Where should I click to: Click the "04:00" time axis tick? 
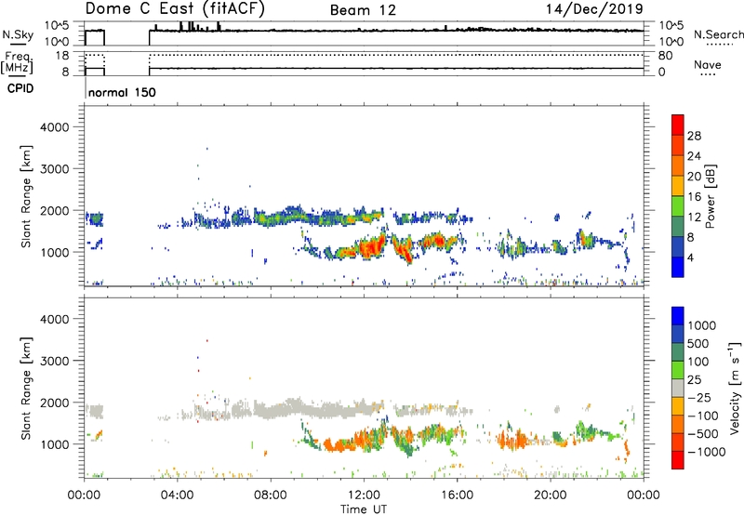click(x=178, y=495)
